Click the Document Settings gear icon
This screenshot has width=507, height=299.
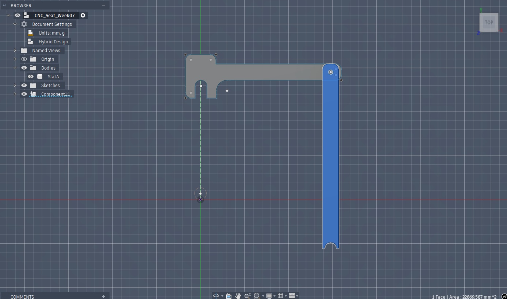[24, 24]
